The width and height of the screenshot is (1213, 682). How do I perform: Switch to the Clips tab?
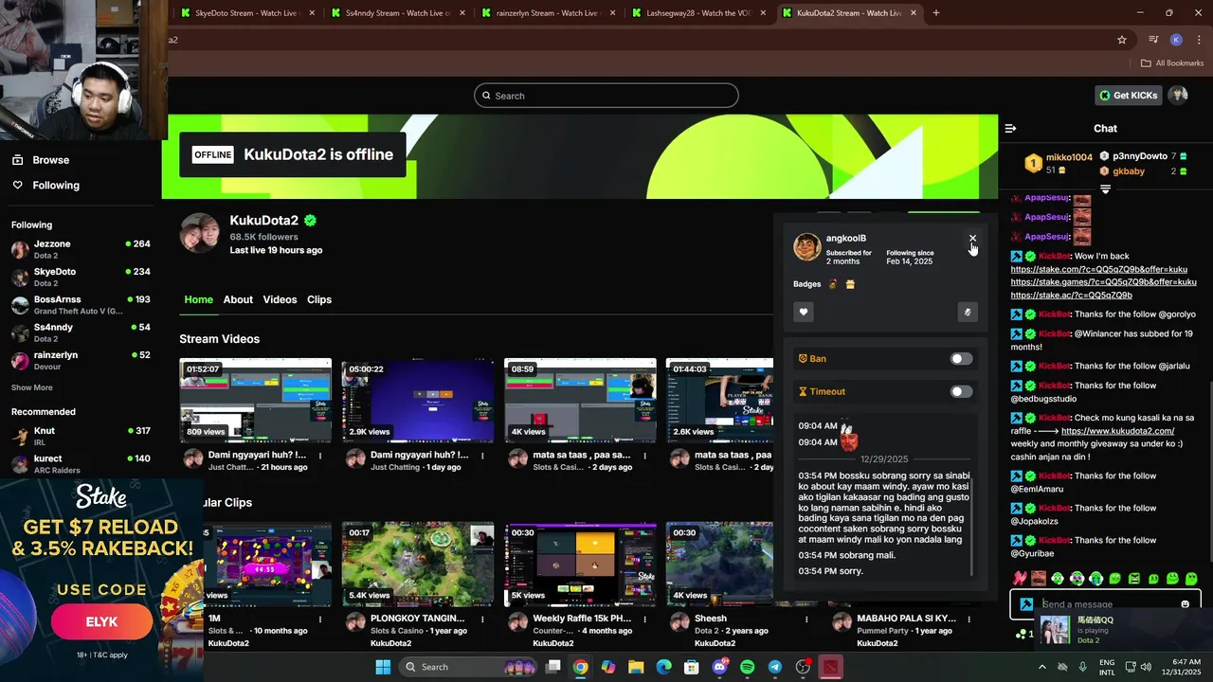click(x=319, y=299)
